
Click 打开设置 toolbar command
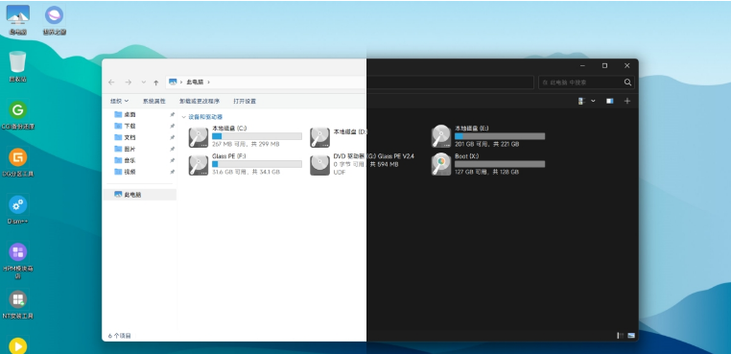pyautogui.click(x=245, y=101)
